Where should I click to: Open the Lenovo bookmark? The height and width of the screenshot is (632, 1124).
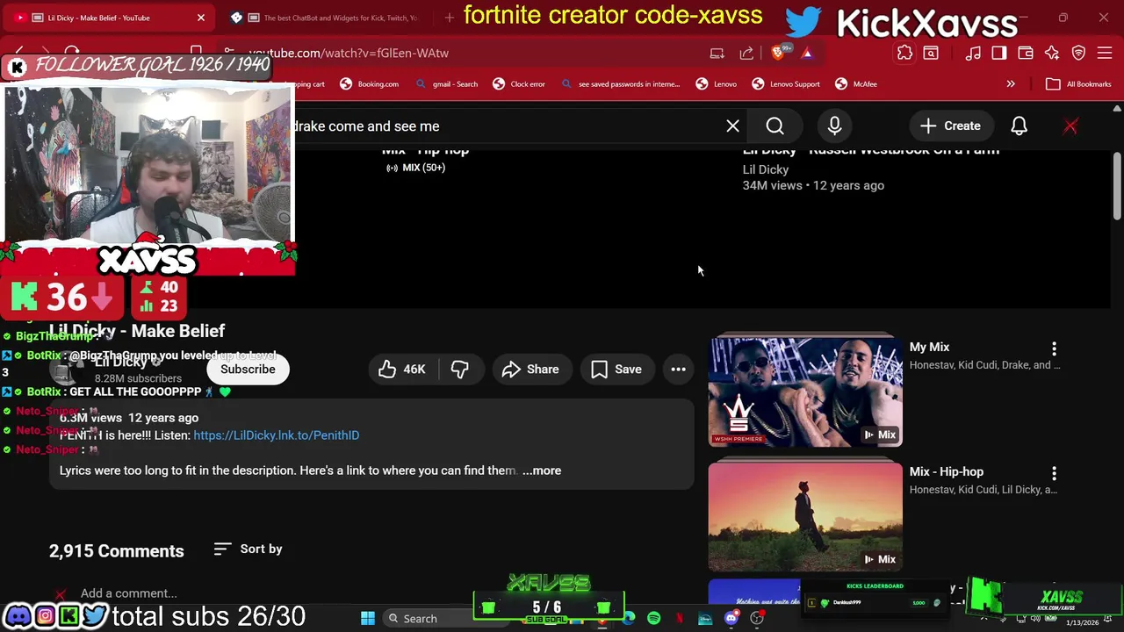pyautogui.click(x=717, y=84)
